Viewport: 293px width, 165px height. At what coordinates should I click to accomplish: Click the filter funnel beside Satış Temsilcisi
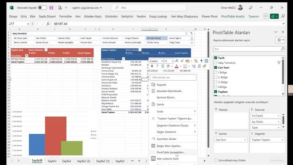point(279,63)
